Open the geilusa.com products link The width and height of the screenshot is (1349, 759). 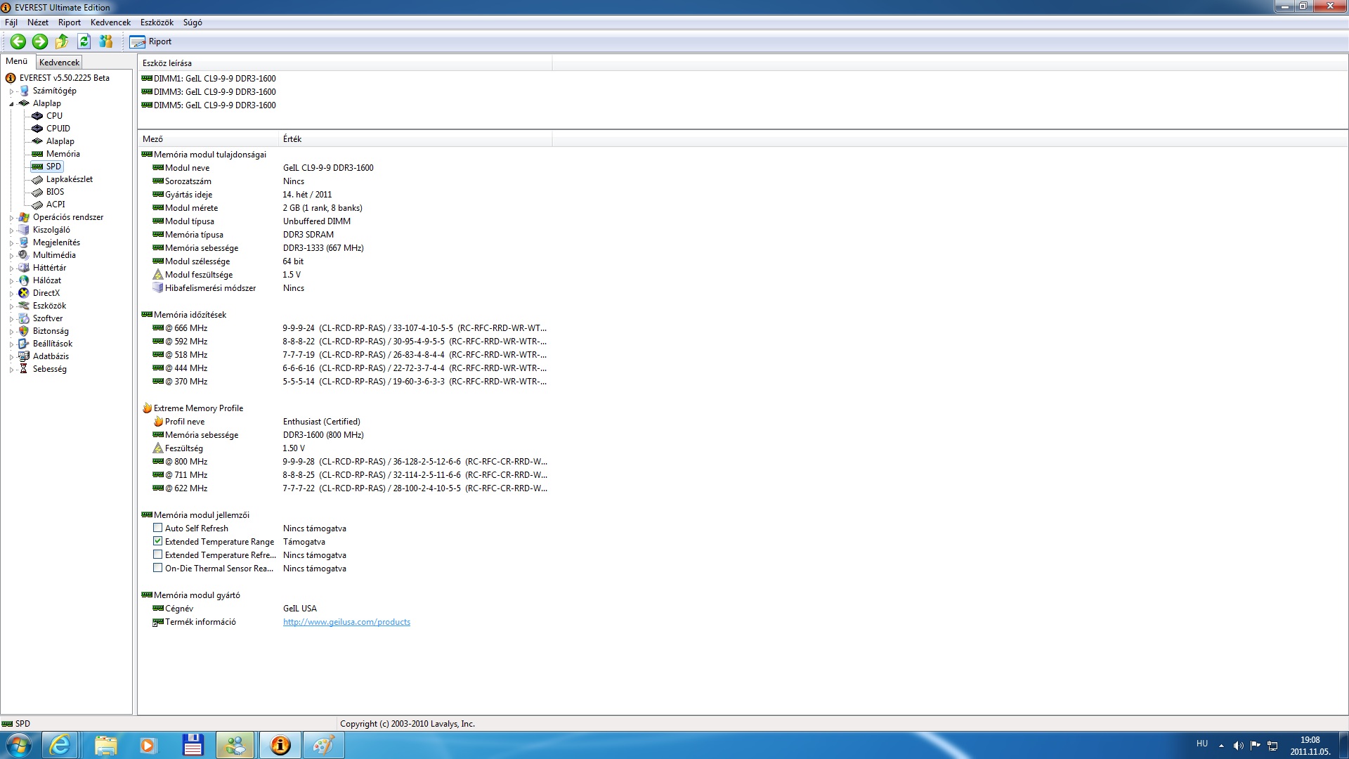(x=346, y=622)
